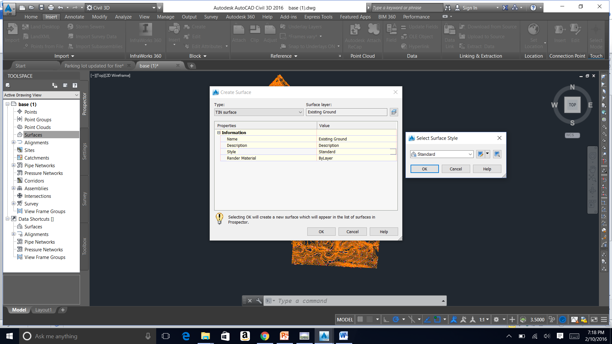Viewport: 612px width, 344px height.
Task: Launch Autodesk ReCap from the Point Cloud panel
Action: pyautogui.click(x=355, y=33)
